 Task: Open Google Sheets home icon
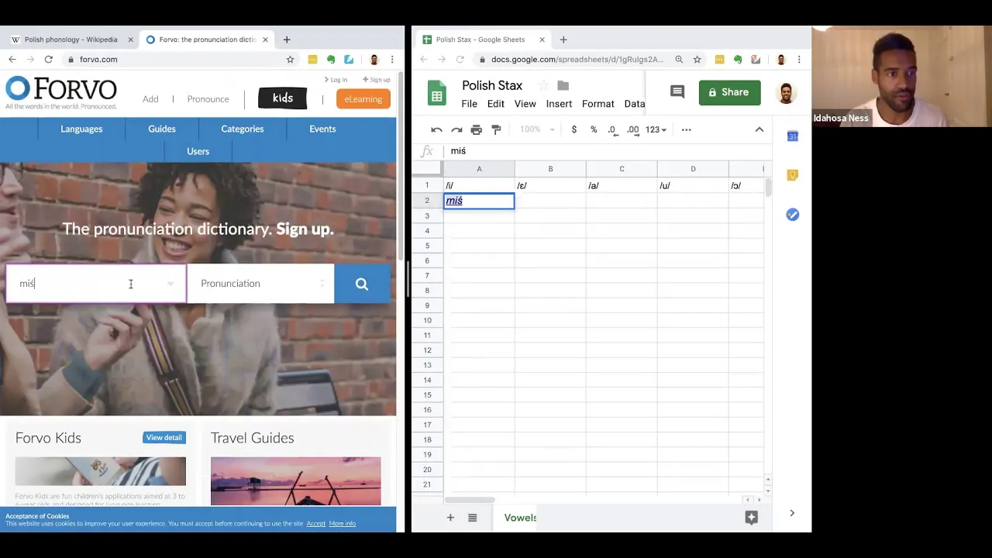[437, 93]
